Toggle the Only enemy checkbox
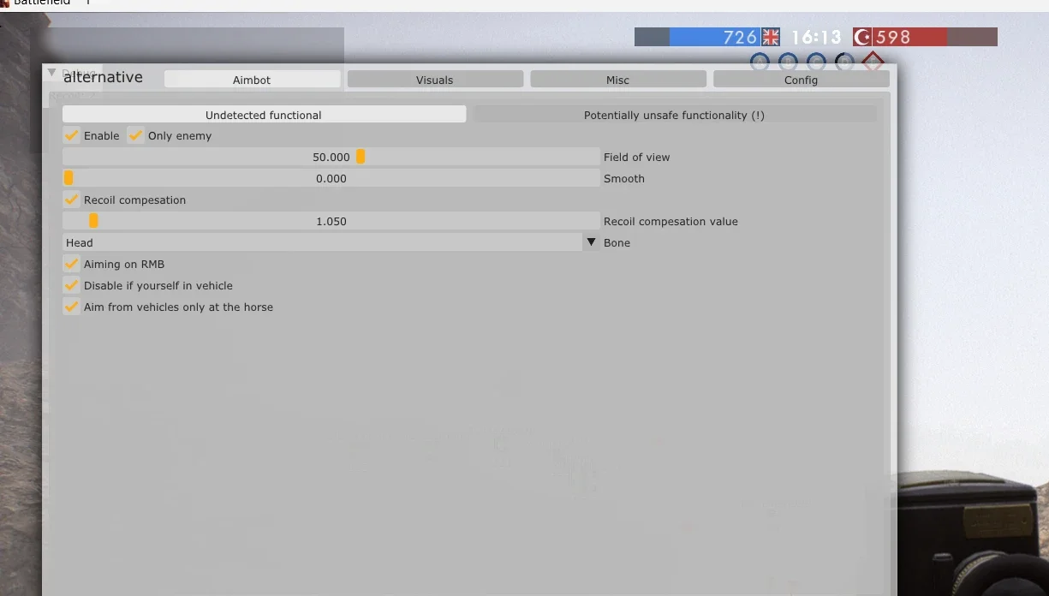This screenshot has width=1049, height=596. (x=135, y=135)
